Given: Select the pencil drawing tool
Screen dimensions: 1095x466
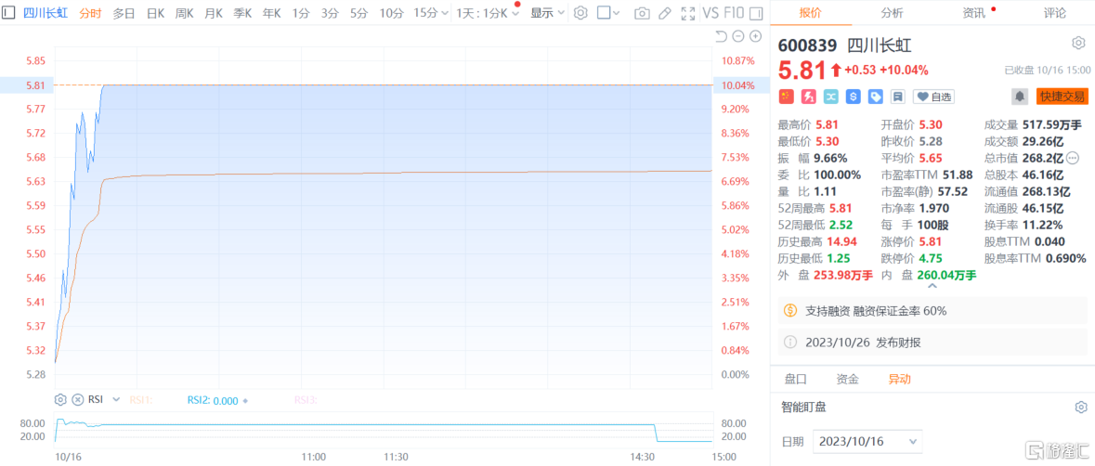Looking at the screenshot, I should coord(664,13).
